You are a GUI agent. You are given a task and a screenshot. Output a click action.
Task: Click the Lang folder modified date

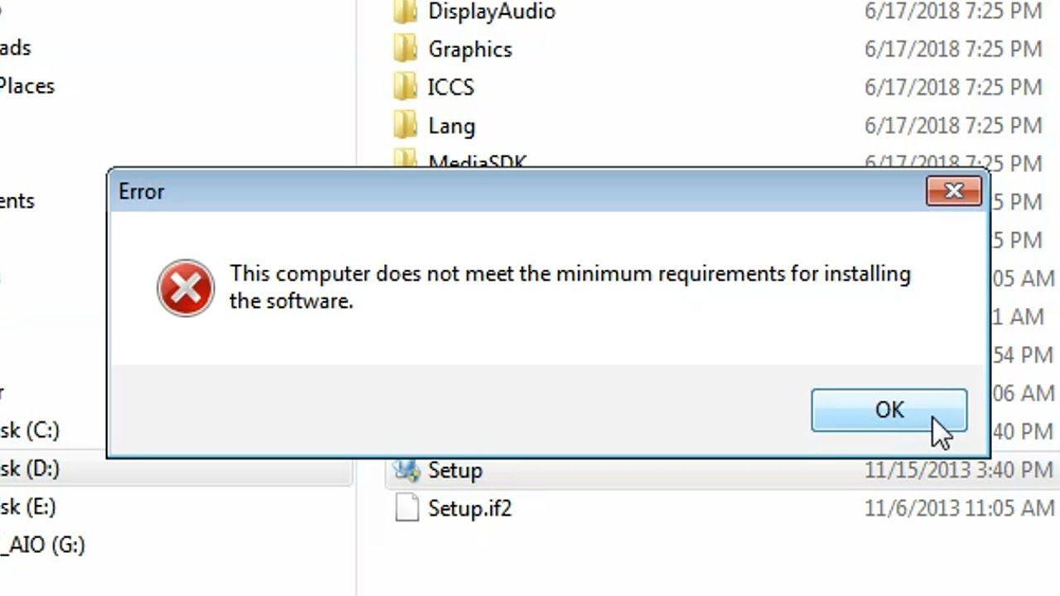[x=953, y=125]
